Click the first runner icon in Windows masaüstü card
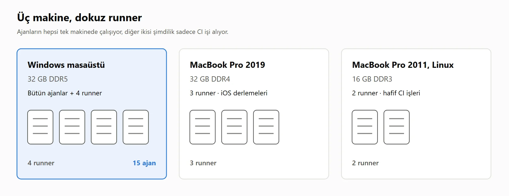This screenshot has height=196, width=509. click(40, 127)
